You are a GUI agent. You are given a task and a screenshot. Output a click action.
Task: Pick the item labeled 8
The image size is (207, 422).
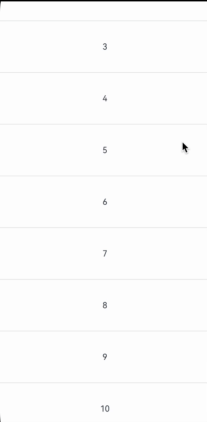click(103, 305)
